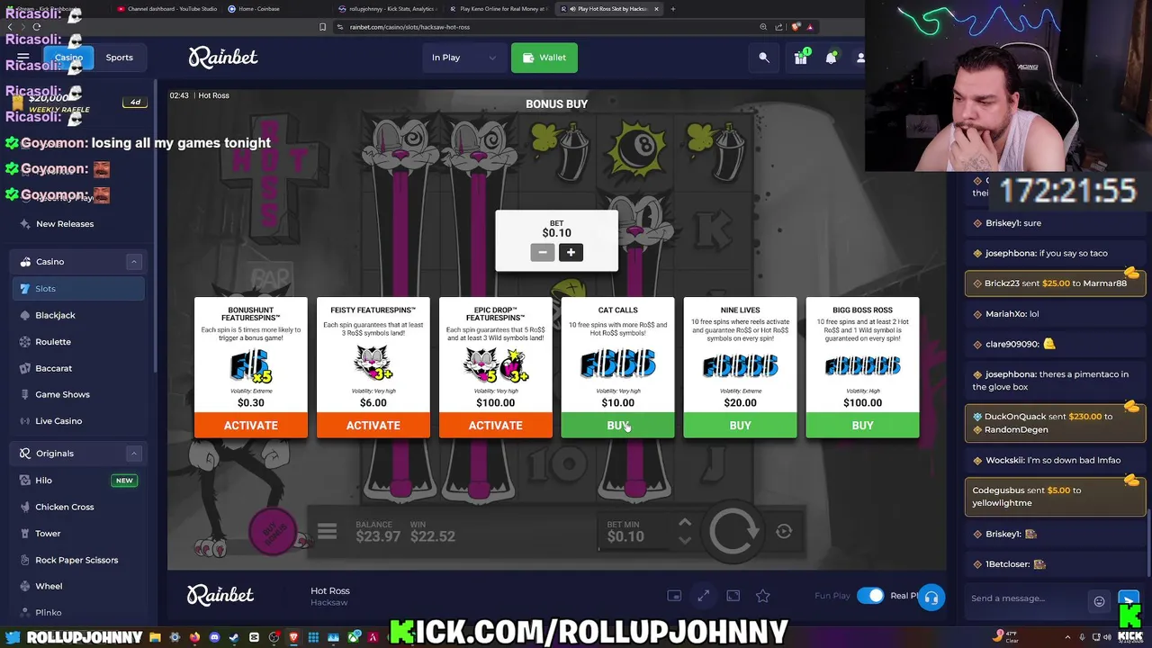Image resolution: width=1152 pixels, height=648 pixels.
Task: Open Blackjack in the sidebar
Action: coord(78,315)
